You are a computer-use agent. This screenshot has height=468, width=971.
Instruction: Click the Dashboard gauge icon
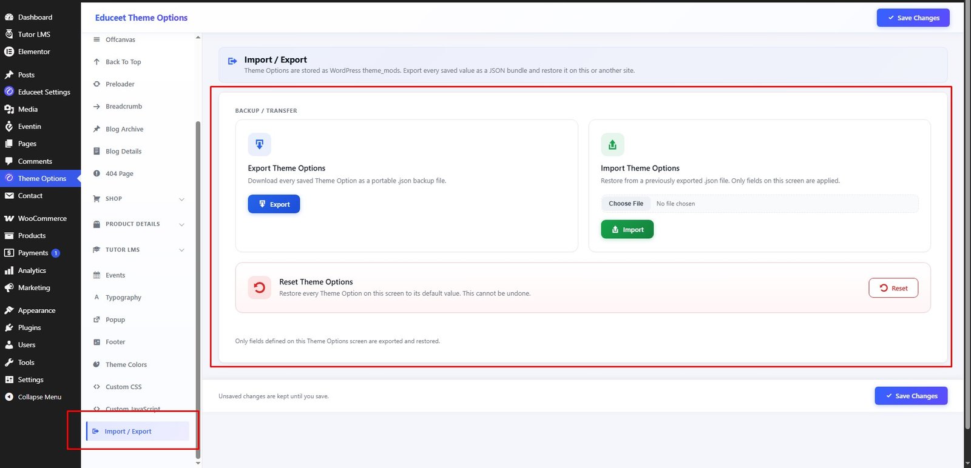point(9,17)
